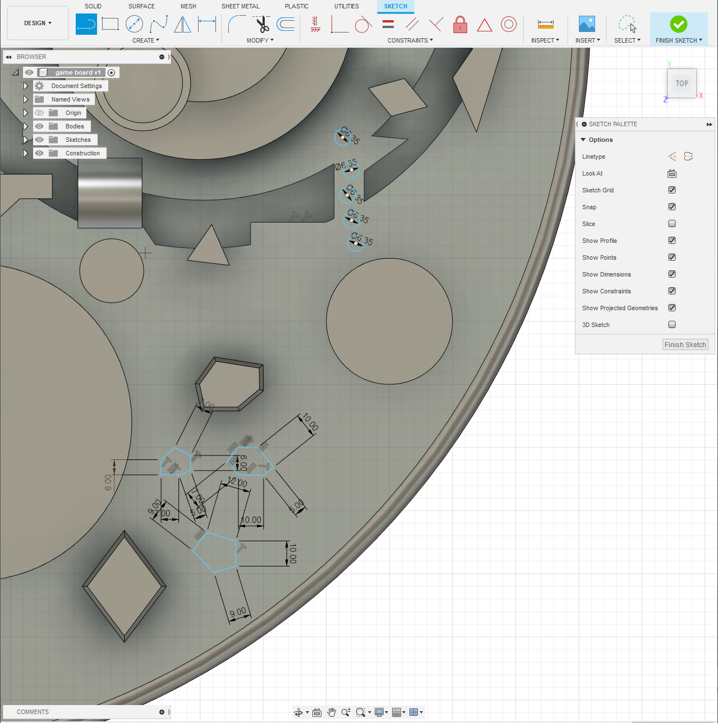Click TOP on the ViewCube
718x723 pixels.
pyautogui.click(x=682, y=83)
